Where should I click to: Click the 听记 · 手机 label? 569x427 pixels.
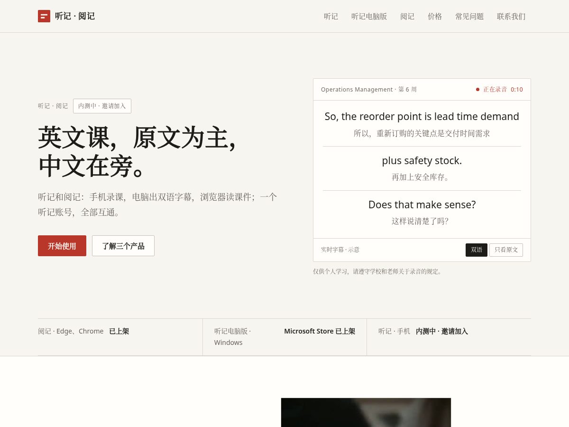[x=394, y=331]
